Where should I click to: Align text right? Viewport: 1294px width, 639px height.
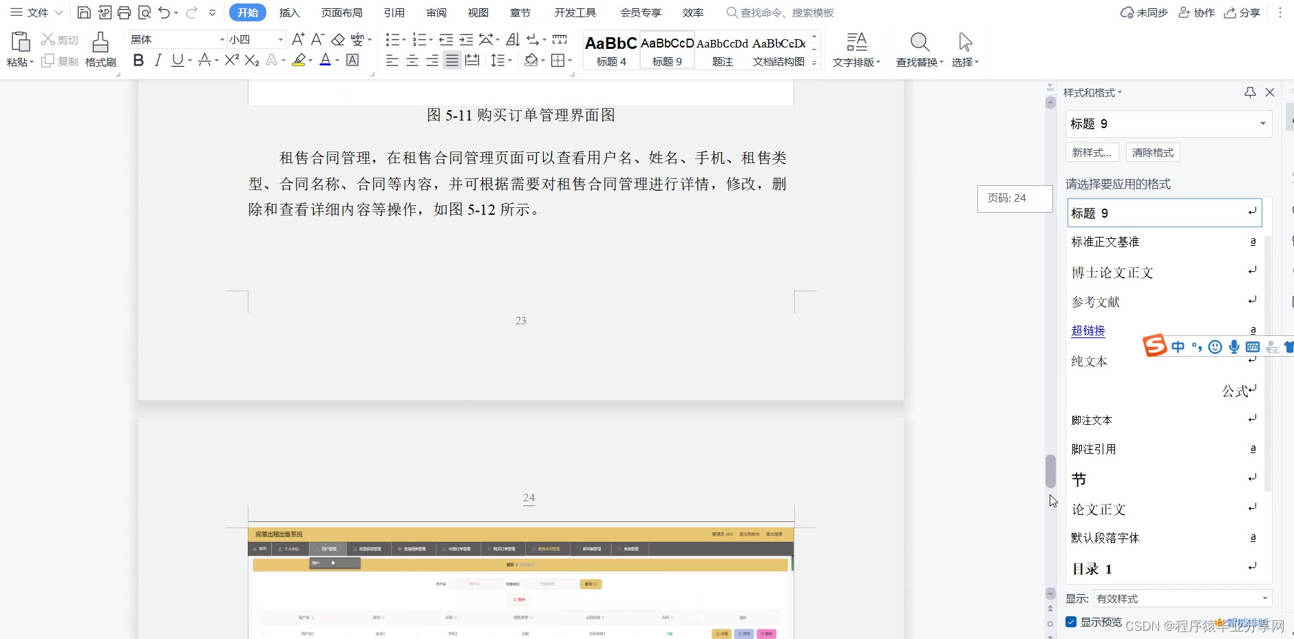pos(432,61)
